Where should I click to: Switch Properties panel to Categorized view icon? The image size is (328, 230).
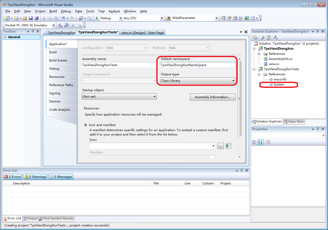(254, 142)
